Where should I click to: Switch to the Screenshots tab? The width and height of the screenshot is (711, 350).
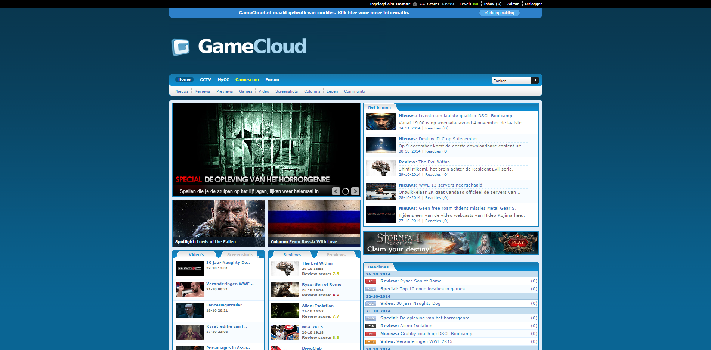coord(240,255)
